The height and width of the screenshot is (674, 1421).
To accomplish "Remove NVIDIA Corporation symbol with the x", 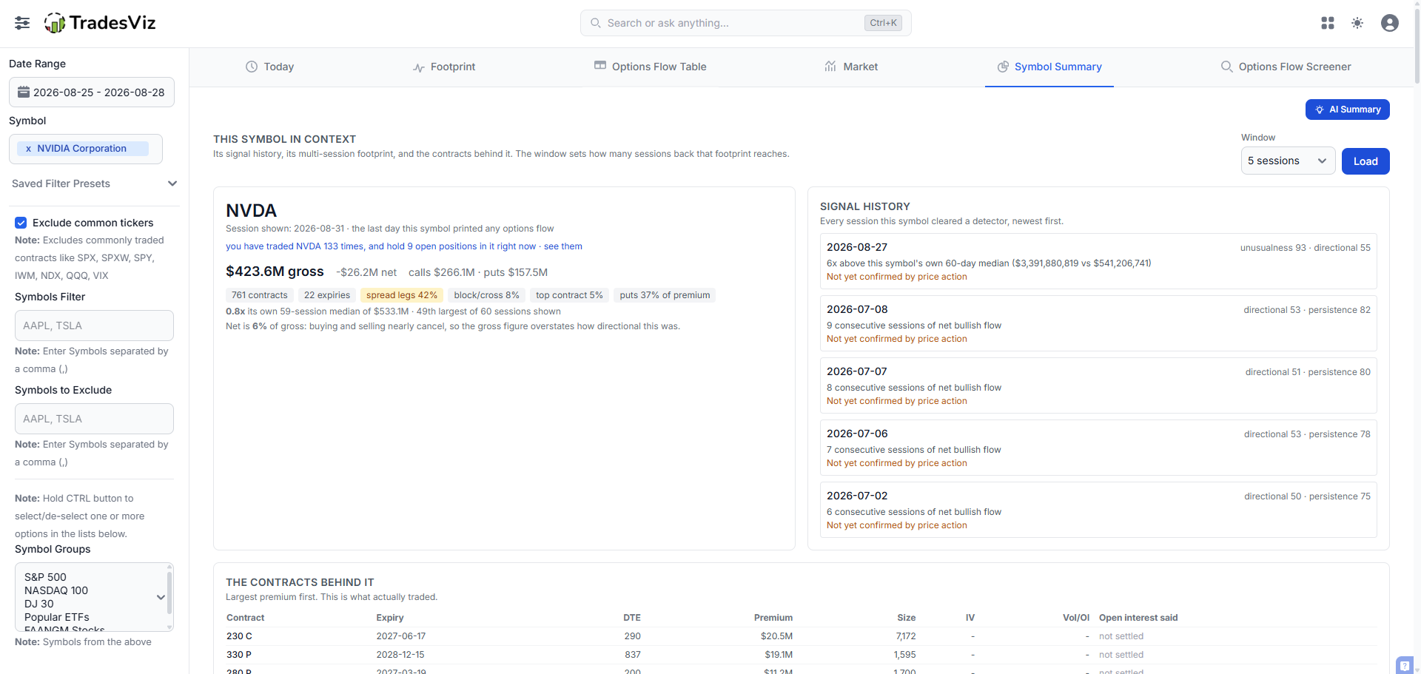I will [28, 149].
